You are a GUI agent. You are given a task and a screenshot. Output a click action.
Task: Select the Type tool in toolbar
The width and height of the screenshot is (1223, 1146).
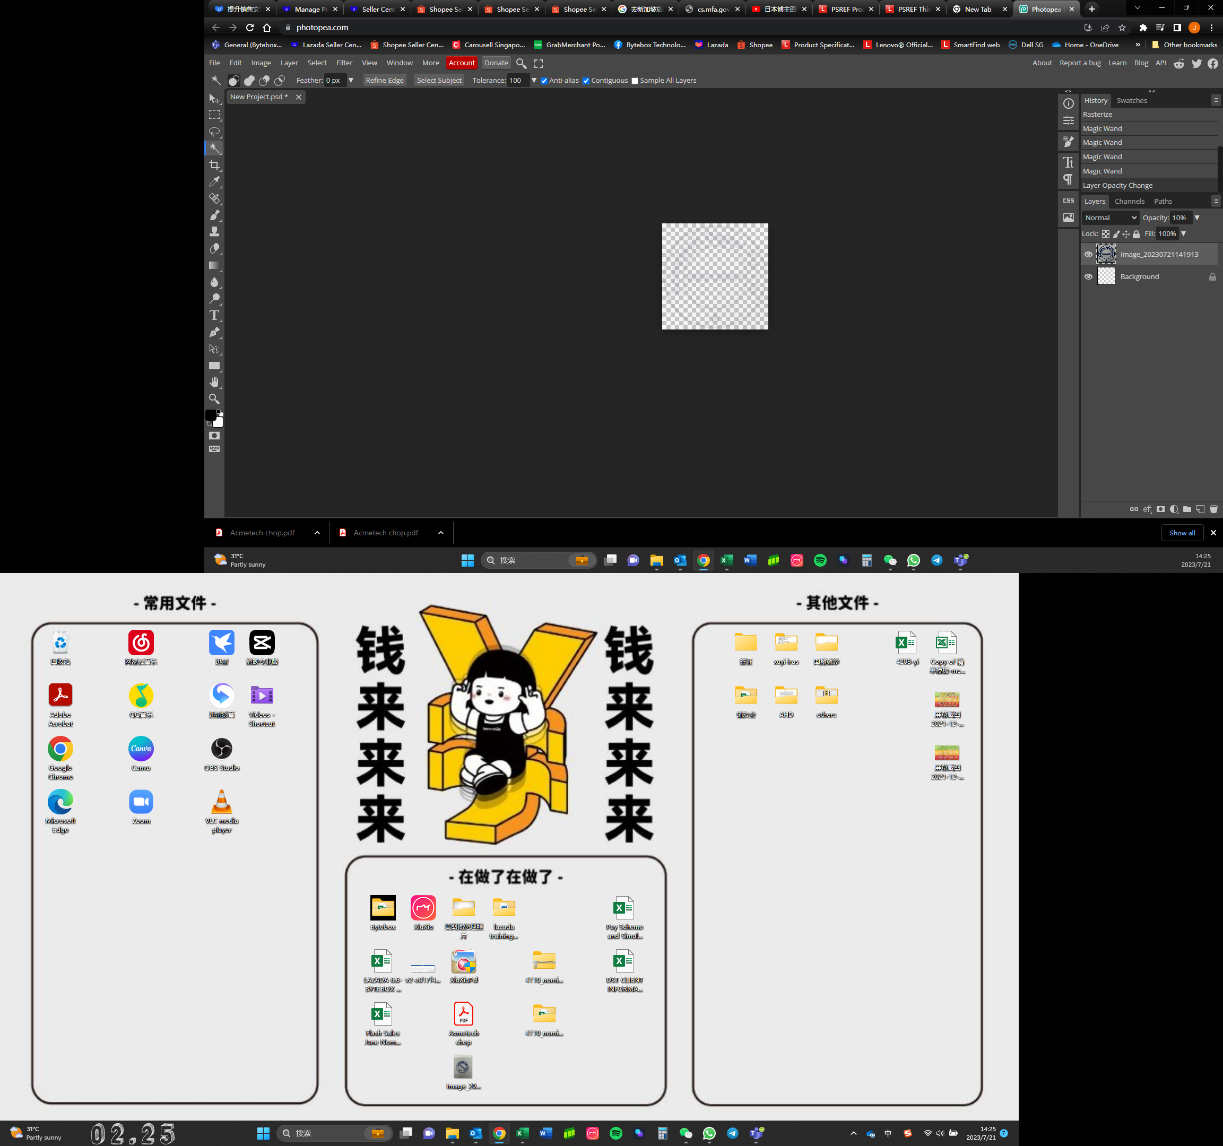(x=214, y=316)
